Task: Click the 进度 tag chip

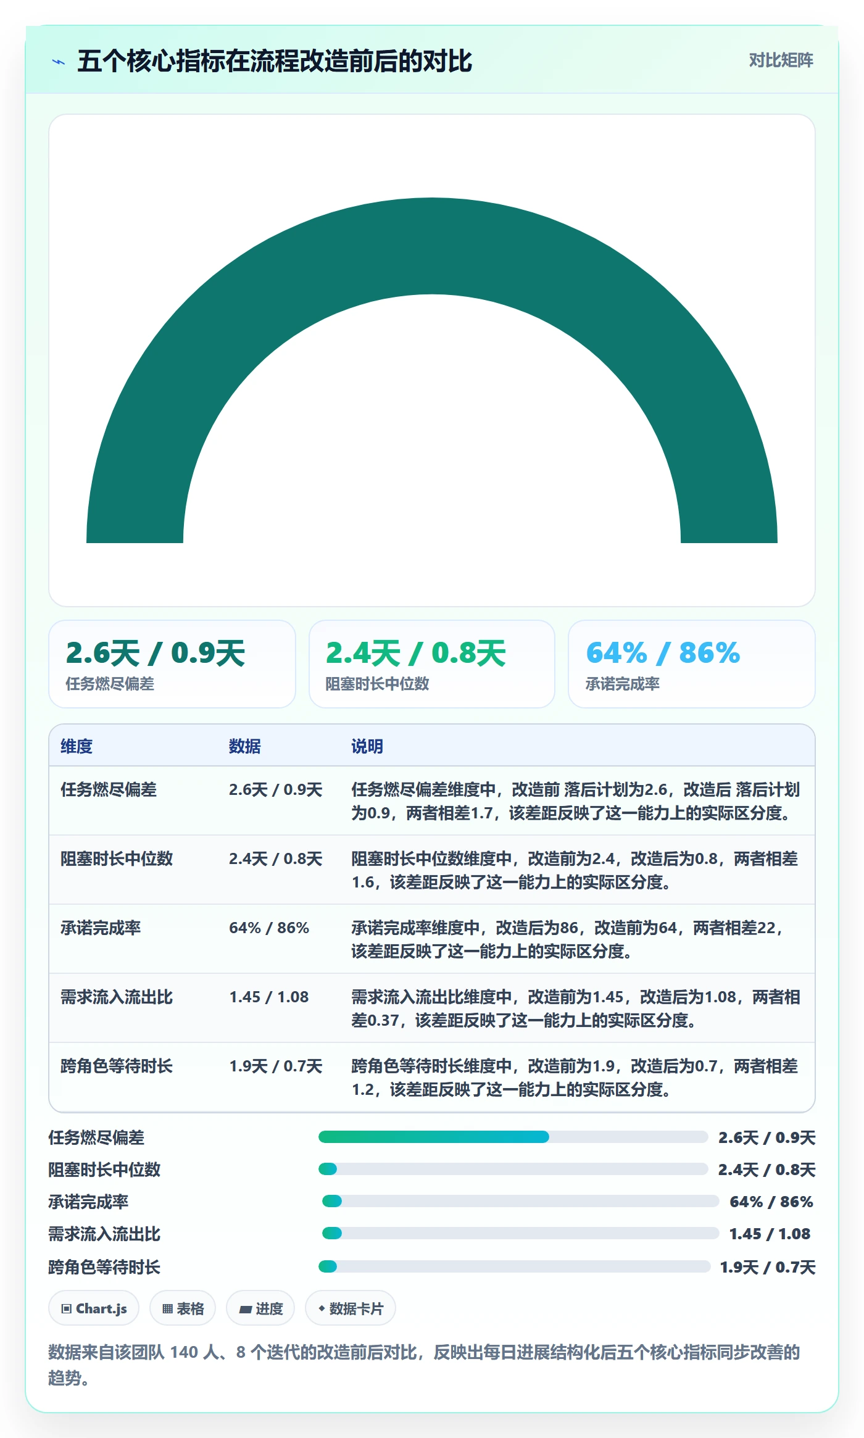Action: coord(260,1308)
